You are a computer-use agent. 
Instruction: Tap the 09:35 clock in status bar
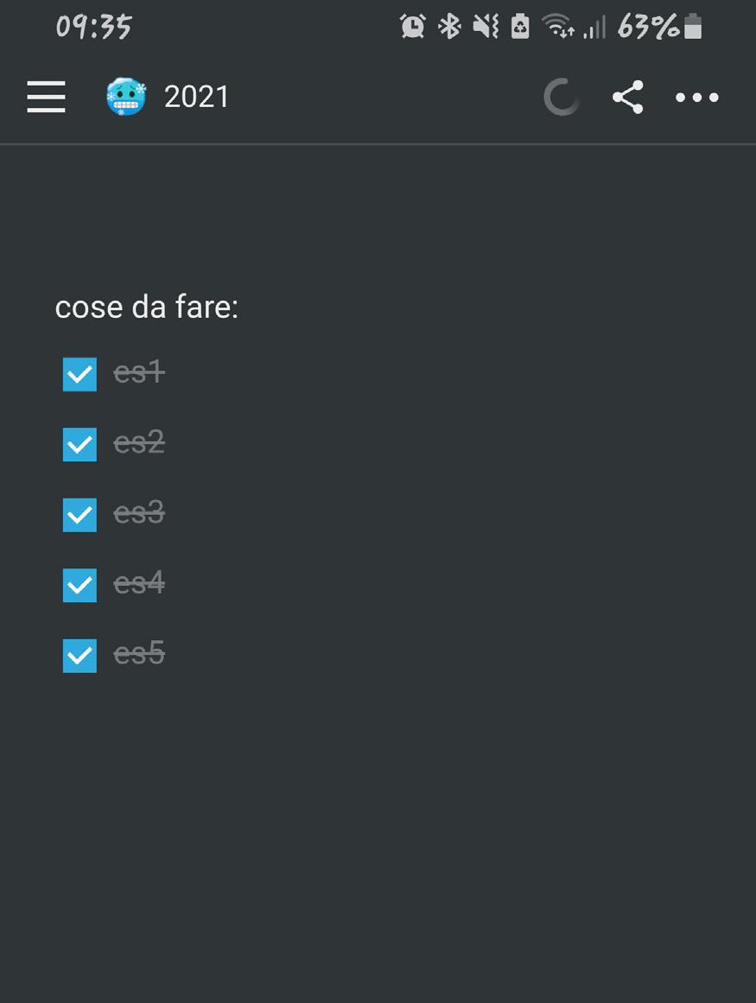click(x=93, y=28)
